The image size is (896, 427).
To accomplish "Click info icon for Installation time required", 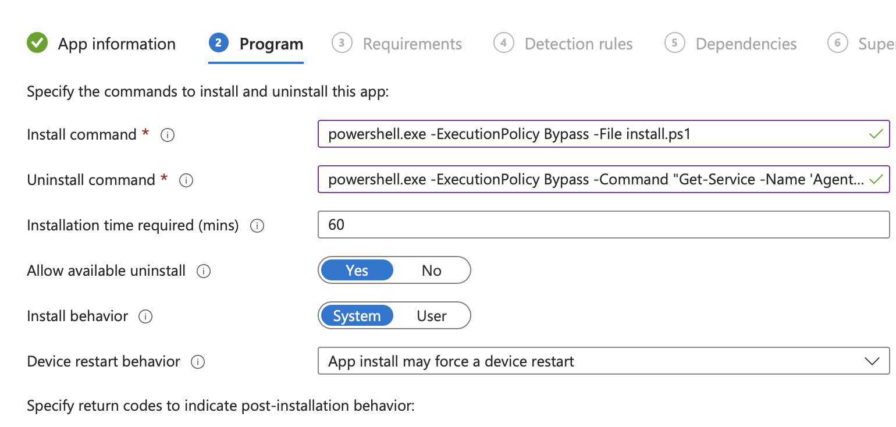I will point(257,226).
